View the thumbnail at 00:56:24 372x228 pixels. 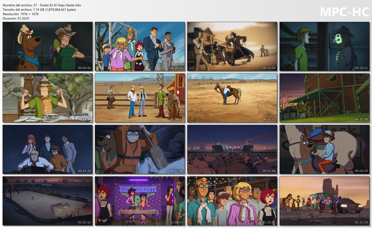click(x=325, y=150)
